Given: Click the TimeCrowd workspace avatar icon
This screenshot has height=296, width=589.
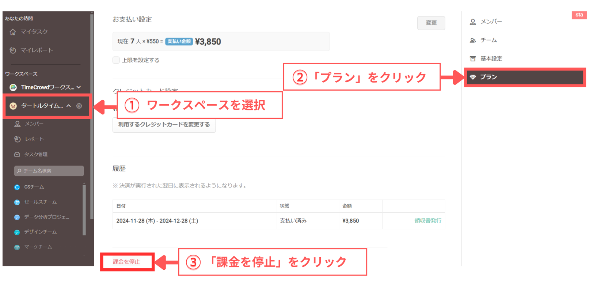Looking at the screenshot, I should (13, 87).
